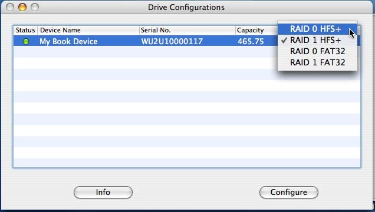Image resolution: width=375 pixels, height=212 pixels.
Task: Sort by the Device Name column header
Action: [x=88, y=30]
